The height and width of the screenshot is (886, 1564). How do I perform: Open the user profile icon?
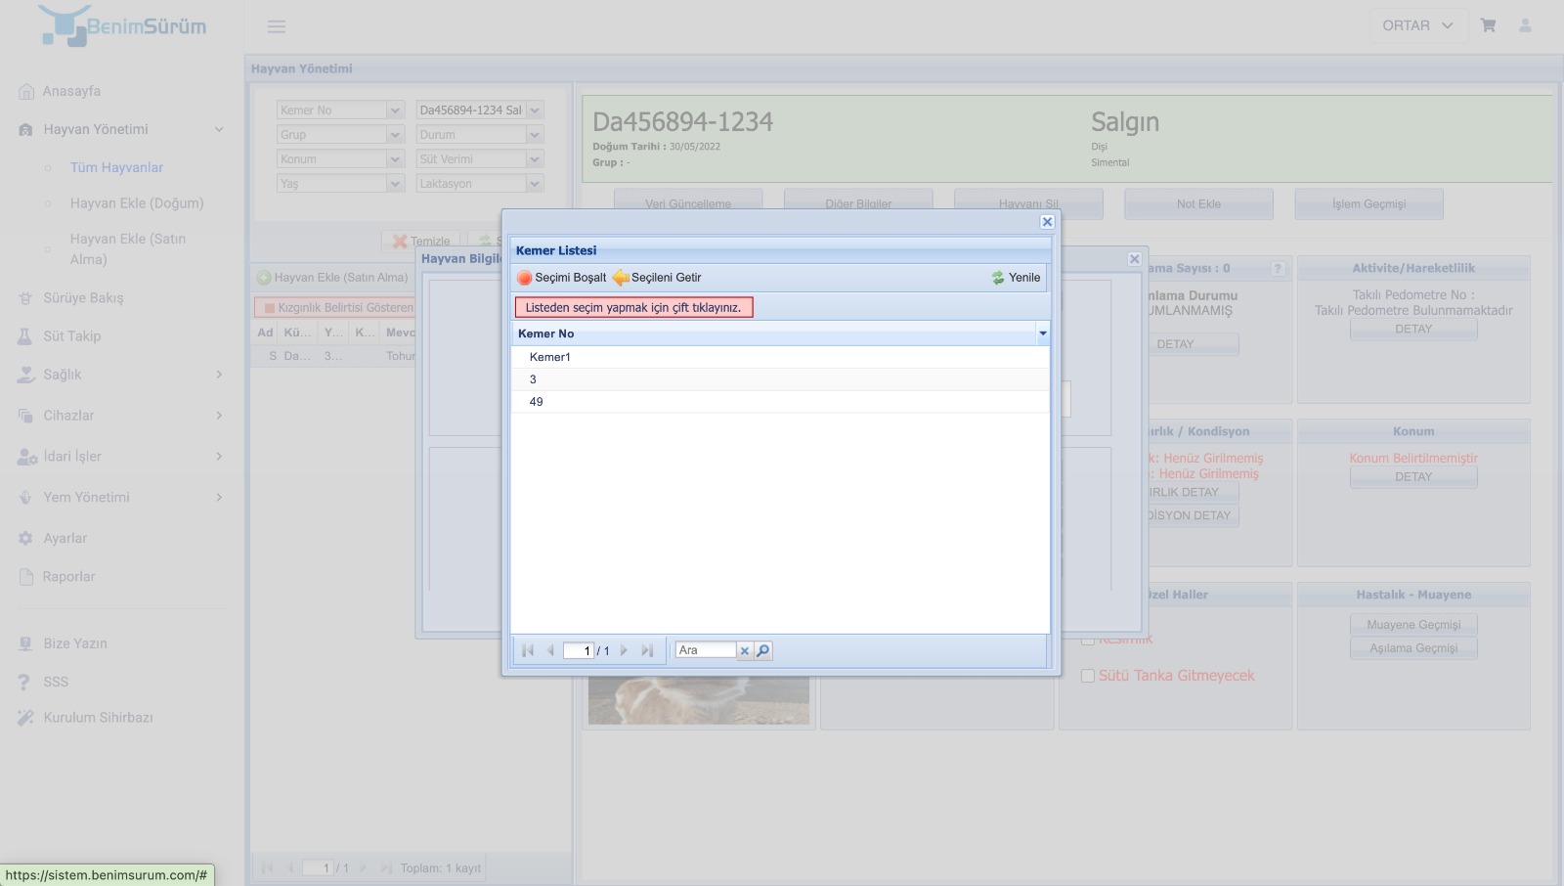[x=1525, y=25]
